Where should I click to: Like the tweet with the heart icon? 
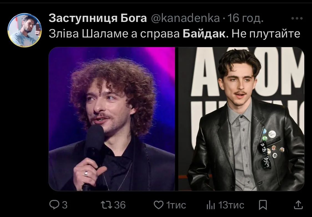click(159, 205)
